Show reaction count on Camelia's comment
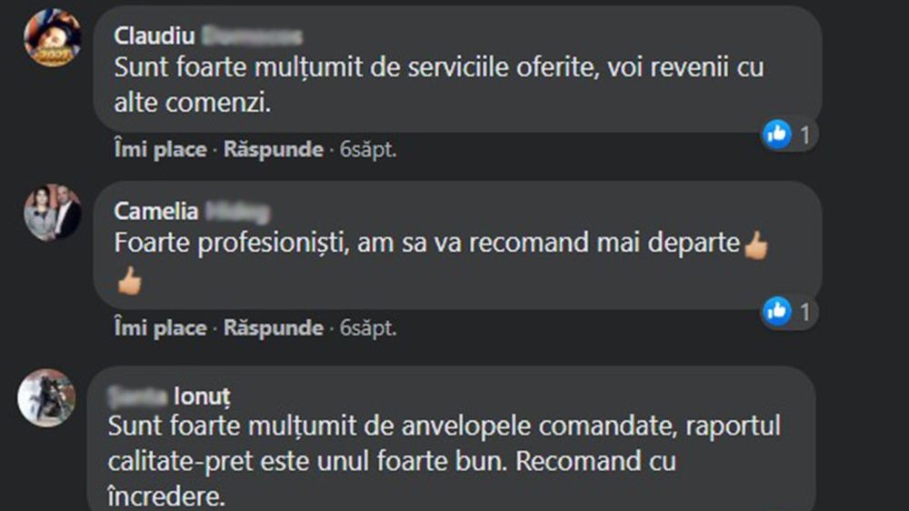The width and height of the screenshot is (909, 511). tap(804, 312)
